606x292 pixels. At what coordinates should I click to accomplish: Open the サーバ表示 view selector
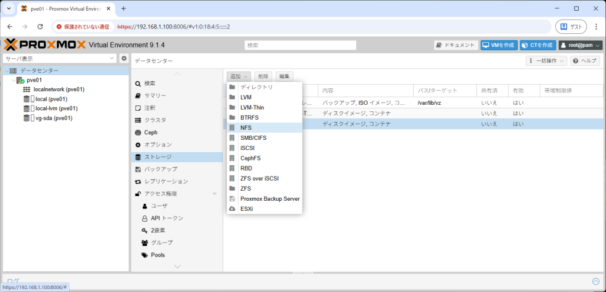click(60, 59)
